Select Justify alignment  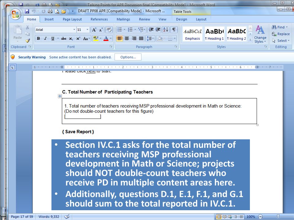point(141,38)
